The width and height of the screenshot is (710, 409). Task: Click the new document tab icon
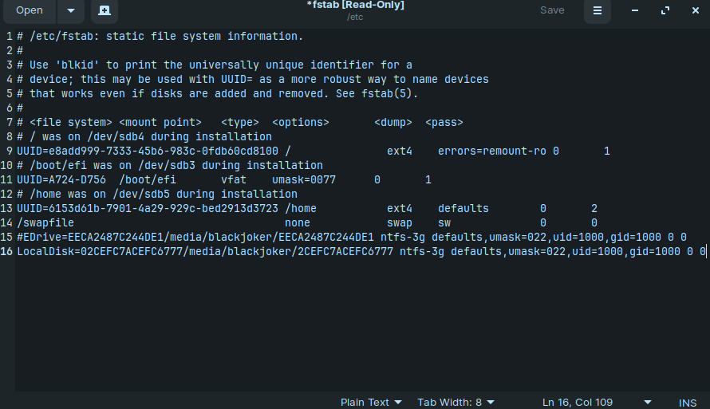tap(105, 10)
